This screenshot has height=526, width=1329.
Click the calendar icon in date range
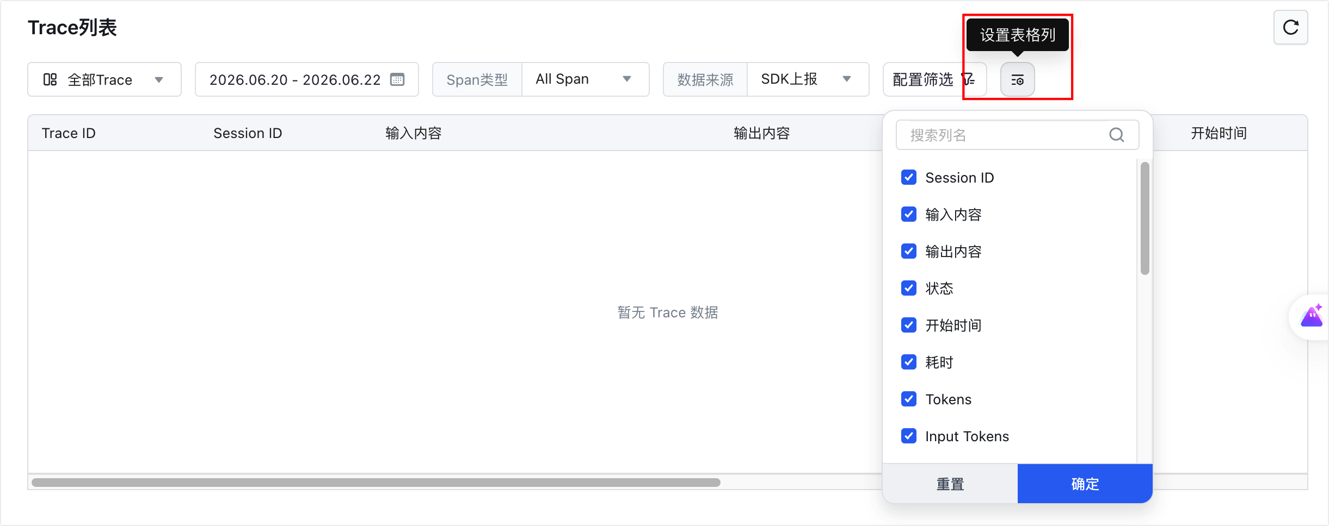[397, 79]
